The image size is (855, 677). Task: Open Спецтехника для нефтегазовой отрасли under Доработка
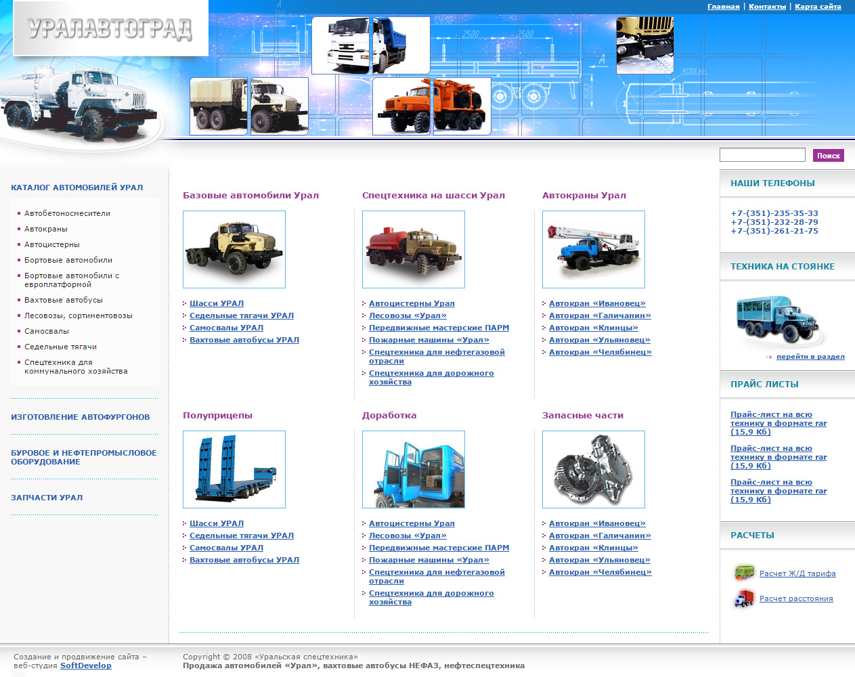pos(437,577)
